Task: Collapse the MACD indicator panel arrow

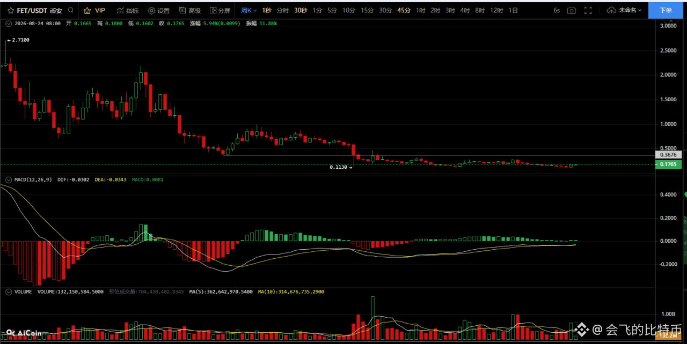Action: [x=8, y=180]
